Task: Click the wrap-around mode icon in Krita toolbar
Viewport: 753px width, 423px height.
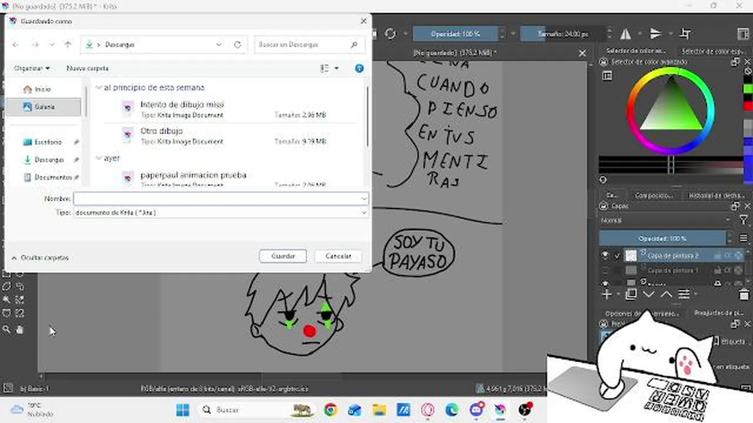Action: click(x=685, y=34)
